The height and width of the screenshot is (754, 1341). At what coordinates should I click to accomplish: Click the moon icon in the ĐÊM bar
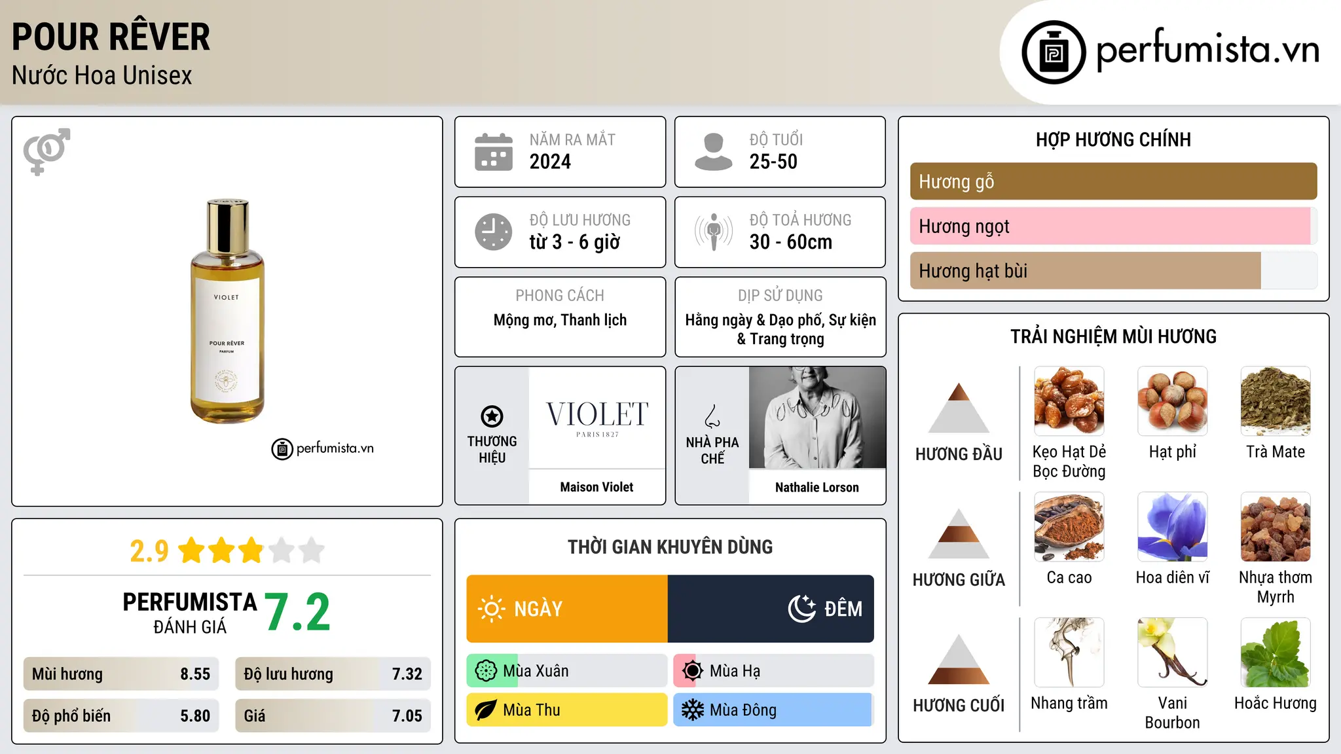coord(801,609)
